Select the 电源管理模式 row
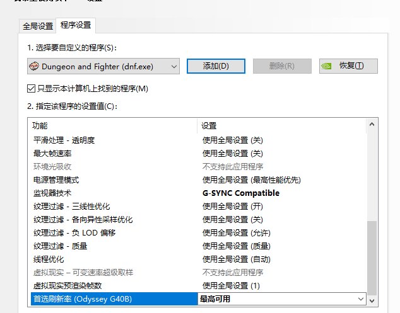This screenshot has height=313, width=400. click(199, 180)
